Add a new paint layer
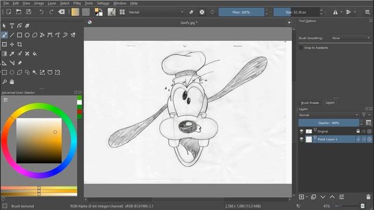The width and height of the screenshot is (374, 210). [302, 197]
